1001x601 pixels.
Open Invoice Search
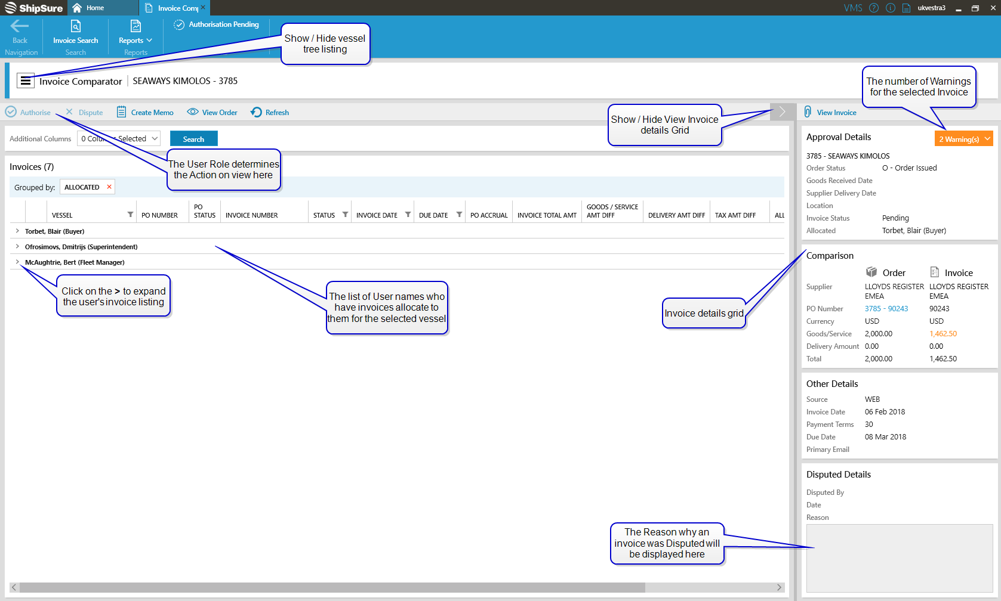tap(75, 33)
